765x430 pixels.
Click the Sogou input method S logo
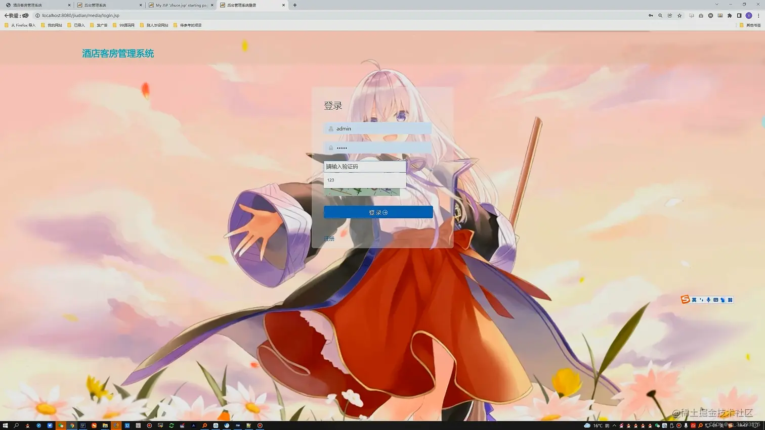[x=685, y=300]
